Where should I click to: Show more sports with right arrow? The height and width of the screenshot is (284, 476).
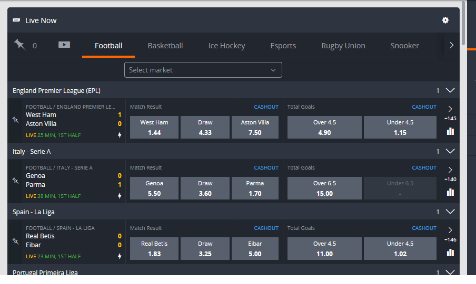[x=451, y=45]
